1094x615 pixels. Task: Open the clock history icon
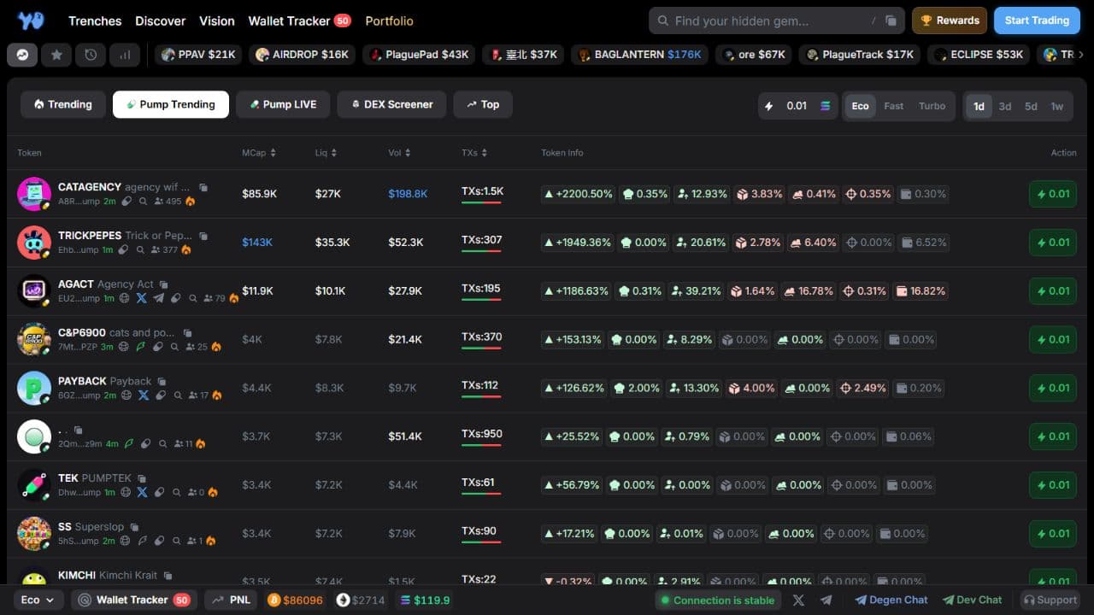coord(91,55)
